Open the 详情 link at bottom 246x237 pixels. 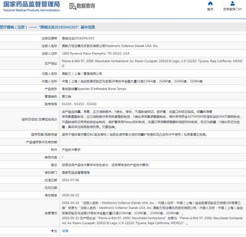(x=65, y=231)
